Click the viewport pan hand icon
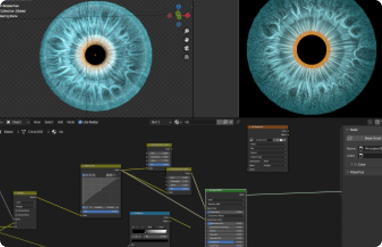Viewport: 382px width, 247px height. (187, 40)
